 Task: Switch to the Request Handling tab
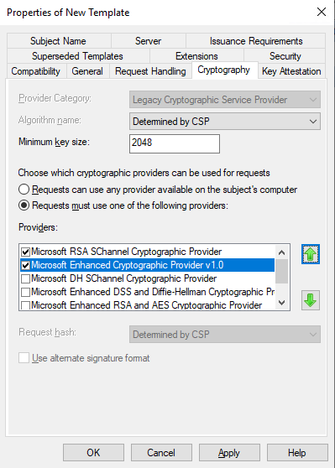coord(150,71)
